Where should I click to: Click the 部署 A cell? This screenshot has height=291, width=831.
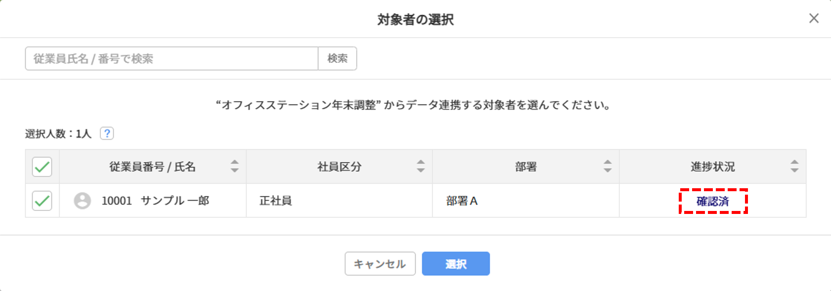pyautogui.click(x=462, y=201)
